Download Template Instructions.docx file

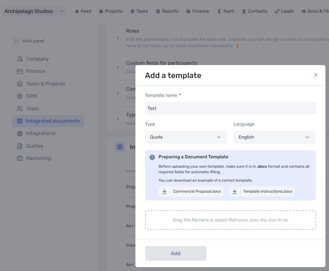pyautogui.click(x=262, y=191)
